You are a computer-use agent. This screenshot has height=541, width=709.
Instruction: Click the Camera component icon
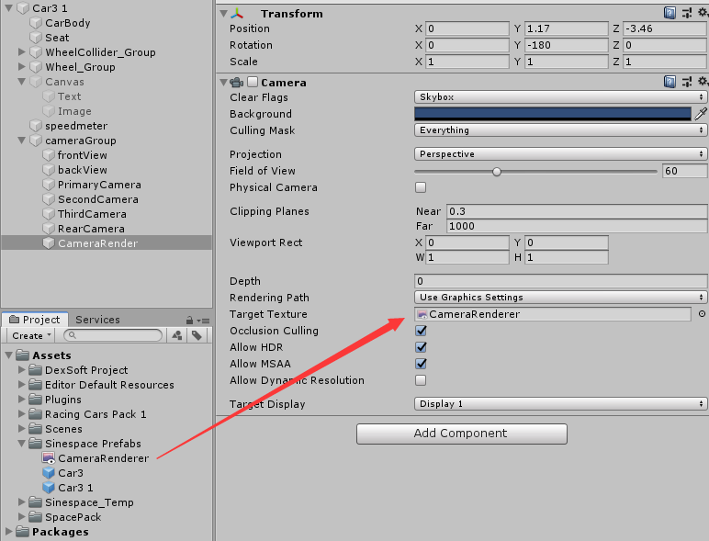click(236, 83)
